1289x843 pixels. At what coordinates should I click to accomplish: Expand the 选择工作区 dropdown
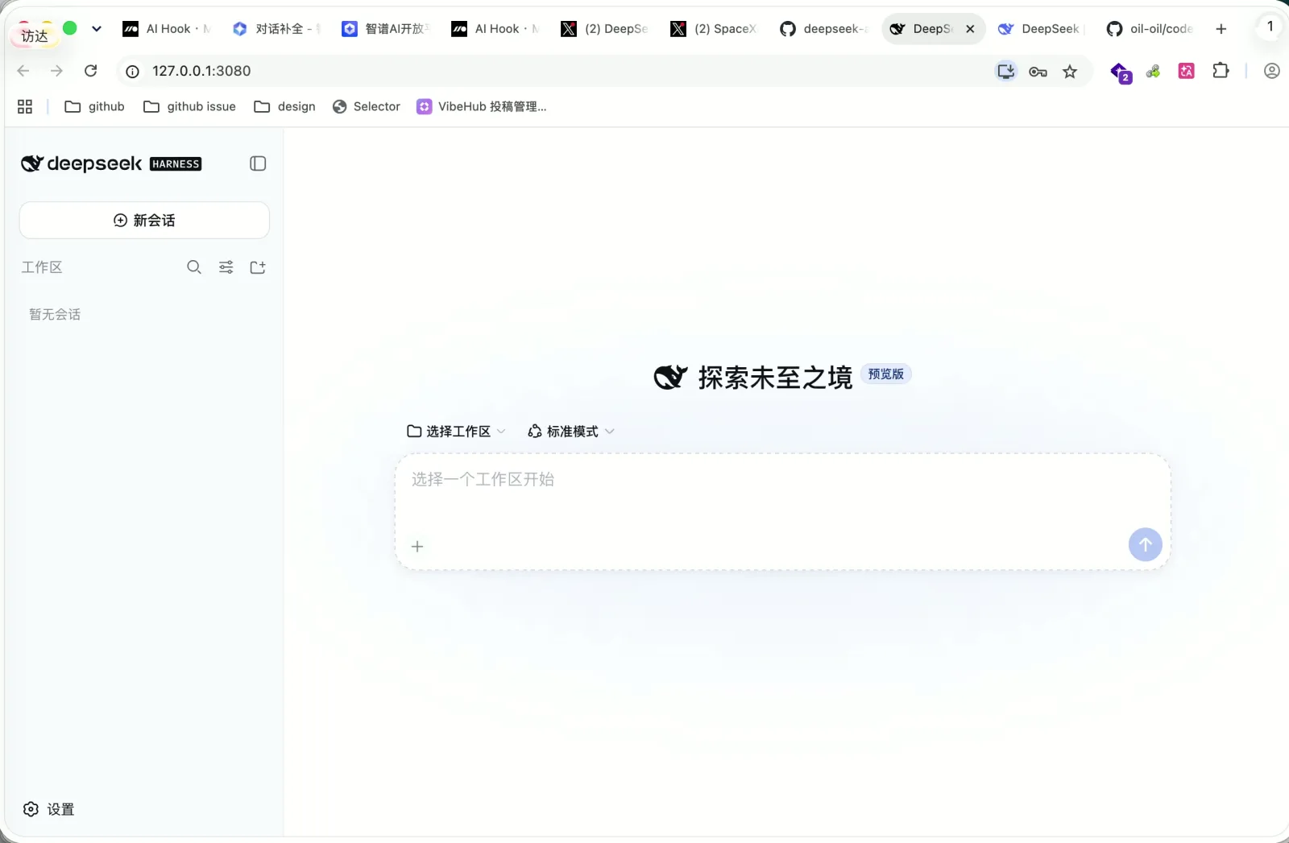click(456, 432)
